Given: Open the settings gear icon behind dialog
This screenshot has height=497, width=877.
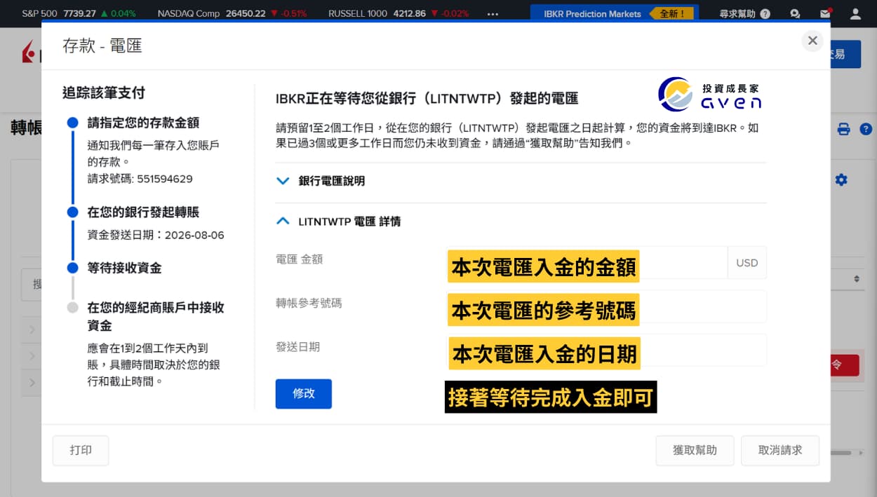Looking at the screenshot, I should pos(841,180).
